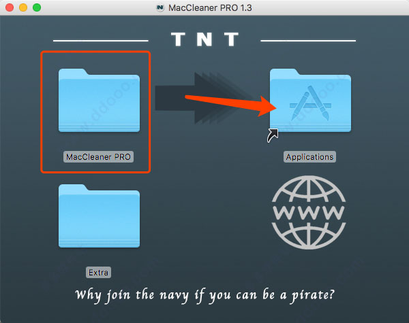Minimize the window with yellow button

pyautogui.click(x=23, y=7)
